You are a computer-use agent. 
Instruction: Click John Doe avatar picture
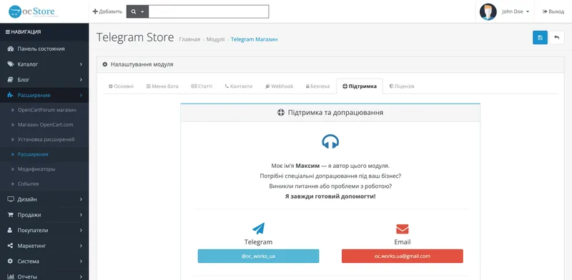coord(488,11)
